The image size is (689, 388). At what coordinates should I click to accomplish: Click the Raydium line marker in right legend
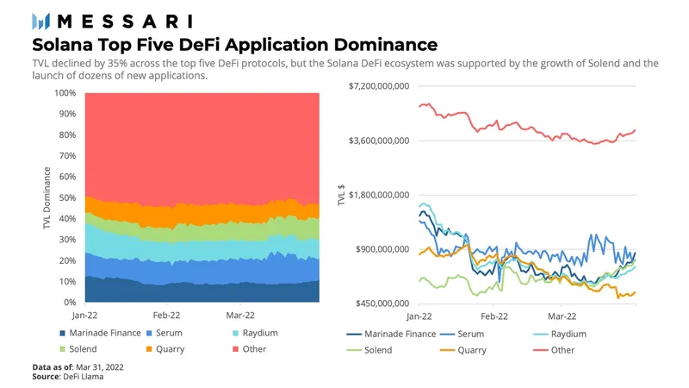point(541,335)
